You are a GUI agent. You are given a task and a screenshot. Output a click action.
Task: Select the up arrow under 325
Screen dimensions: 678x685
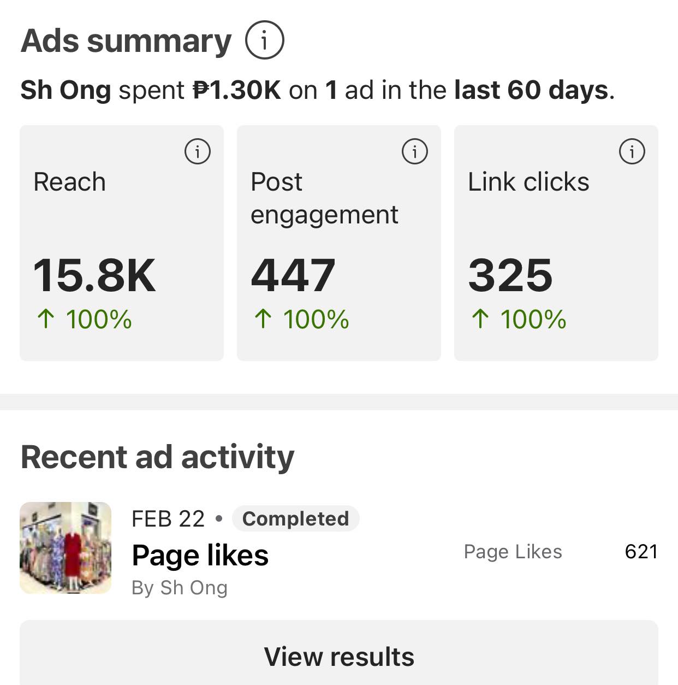480,319
